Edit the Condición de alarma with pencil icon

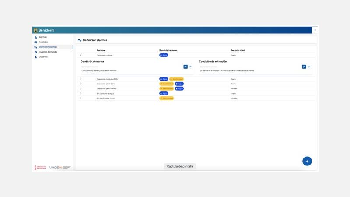pos(185,67)
